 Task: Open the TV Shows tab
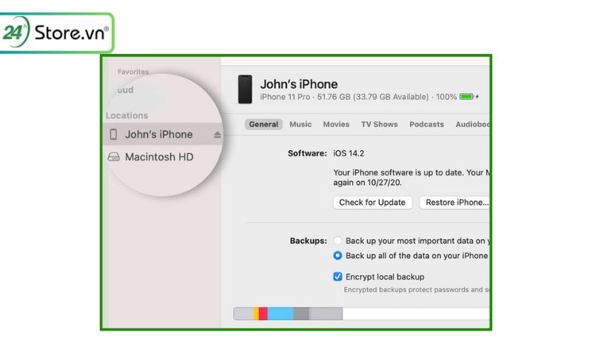click(x=380, y=124)
